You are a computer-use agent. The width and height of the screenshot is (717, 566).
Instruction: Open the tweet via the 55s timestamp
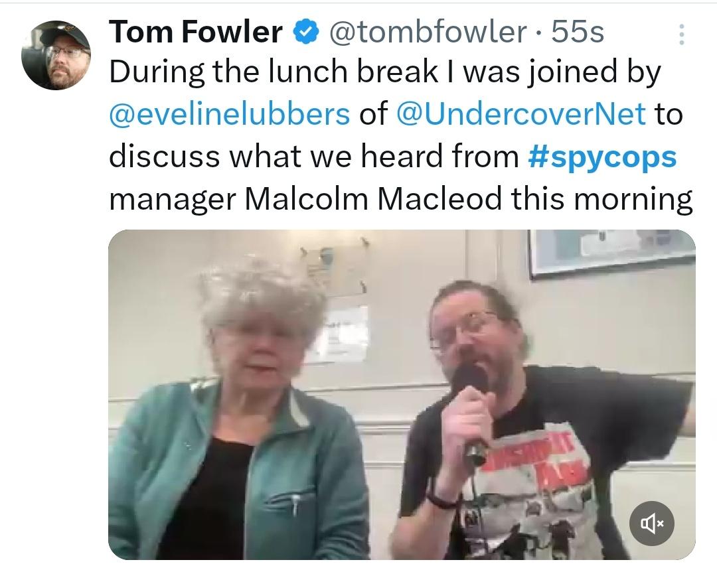[578, 32]
